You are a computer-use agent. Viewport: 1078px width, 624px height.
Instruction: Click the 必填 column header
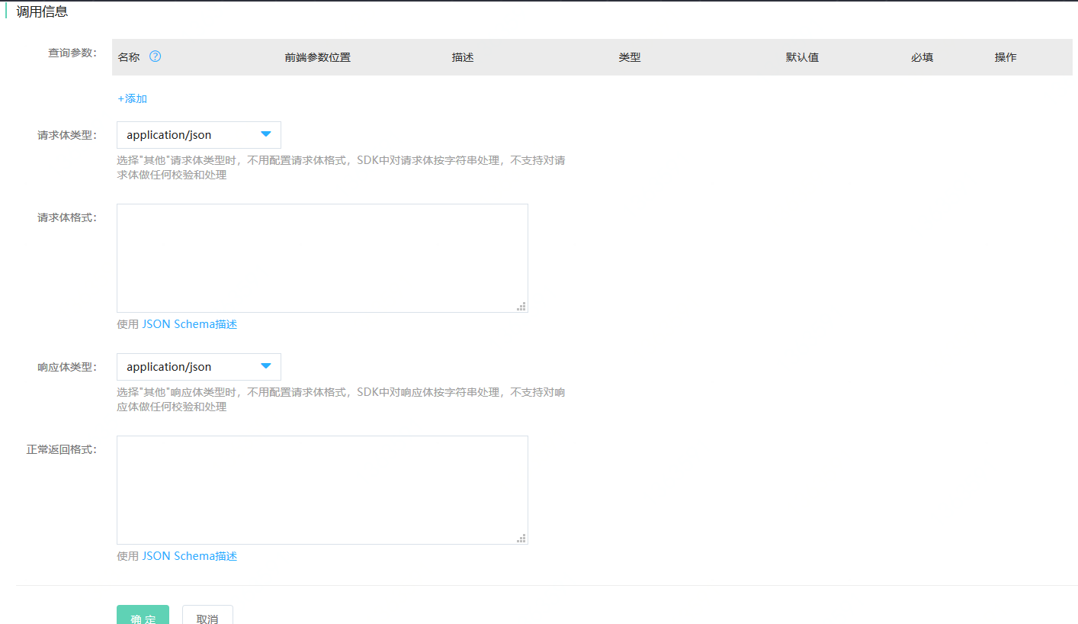[x=922, y=57]
